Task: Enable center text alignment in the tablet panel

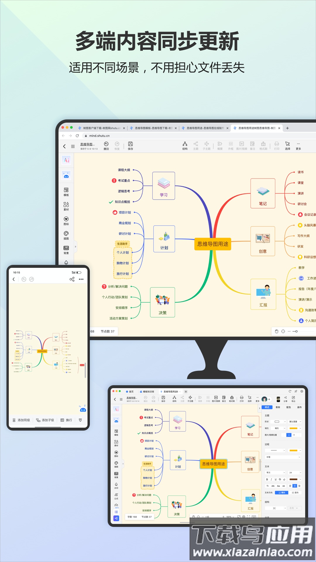Action: [x=295, y=486]
